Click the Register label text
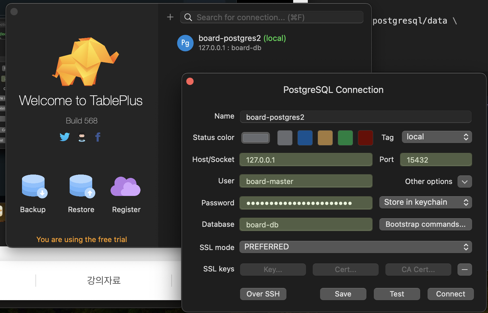488x313 pixels. [126, 210]
